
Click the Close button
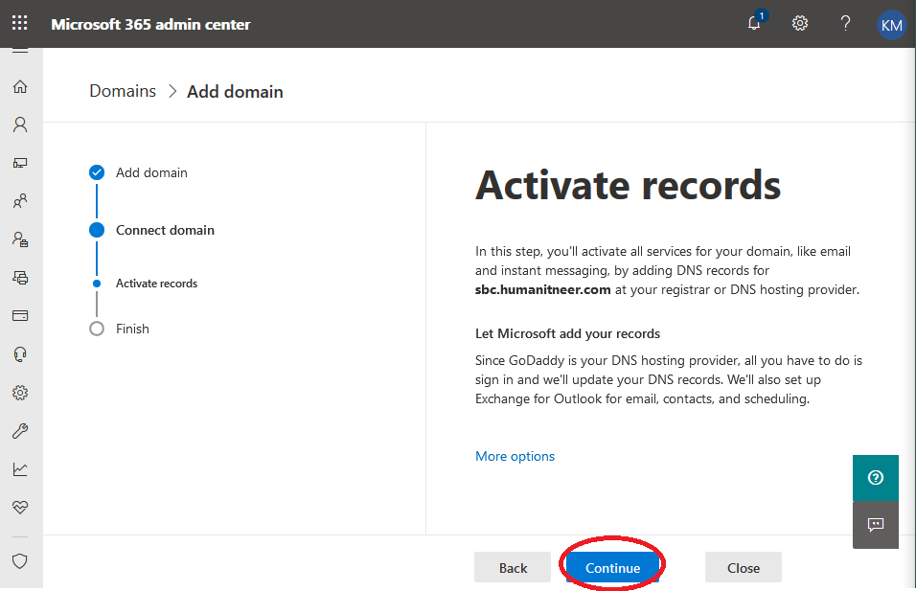(x=744, y=568)
